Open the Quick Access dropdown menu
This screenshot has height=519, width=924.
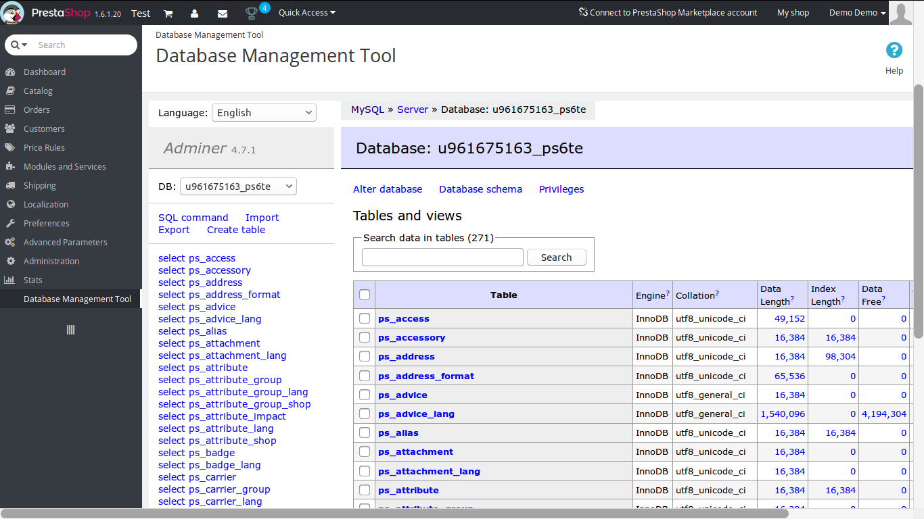pos(306,13)
